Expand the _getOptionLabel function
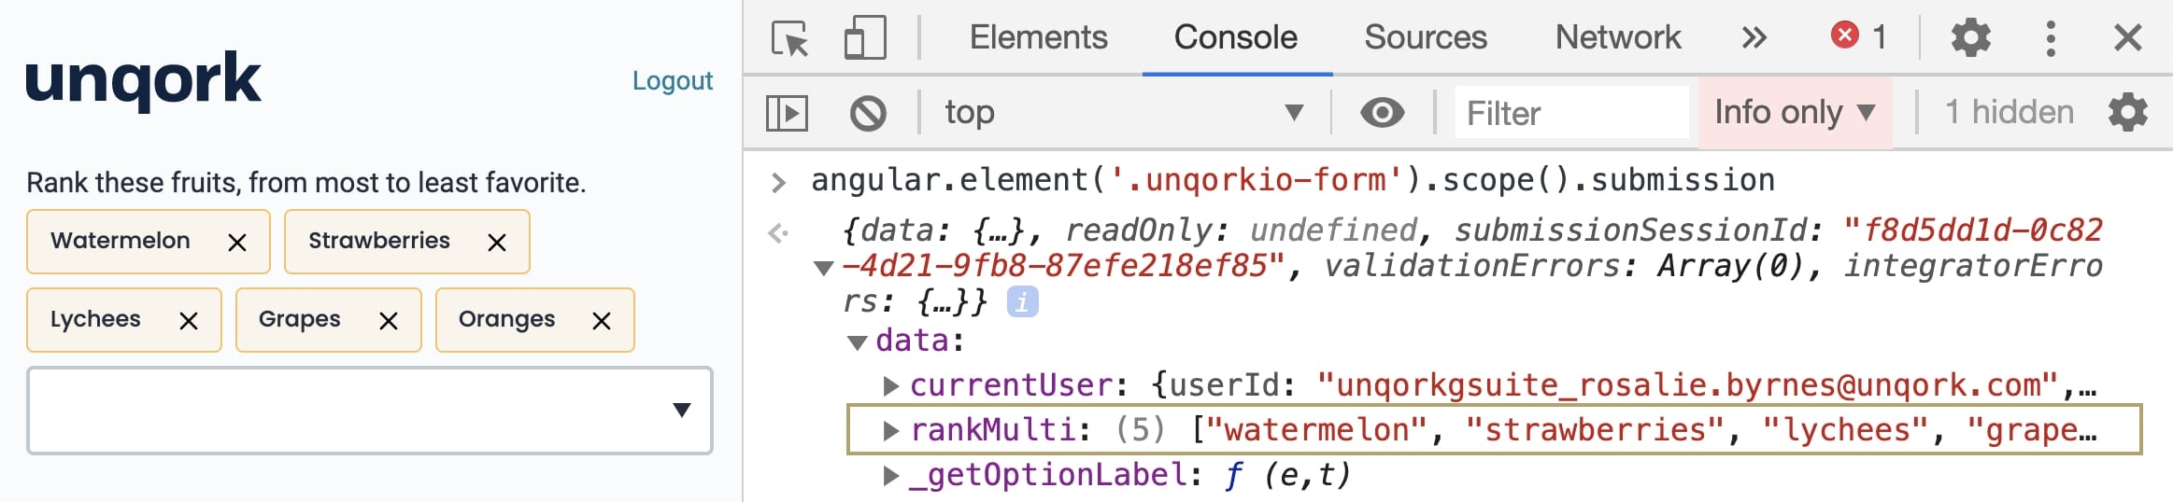2173x502 pixels. pos(891,476)
